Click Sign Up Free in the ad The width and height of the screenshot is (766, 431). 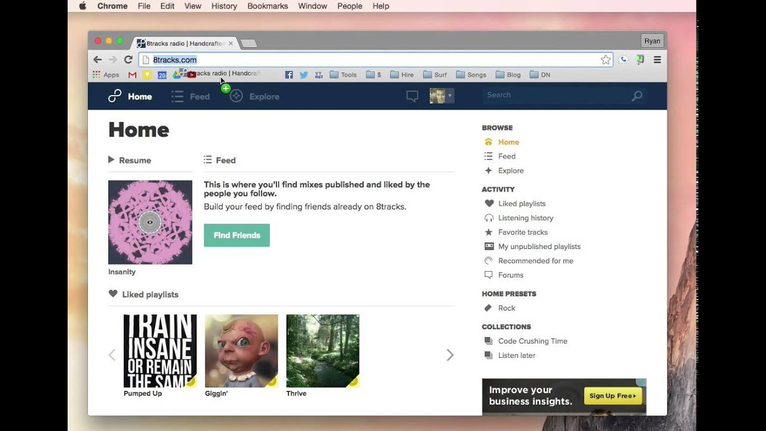pos(613,396)
